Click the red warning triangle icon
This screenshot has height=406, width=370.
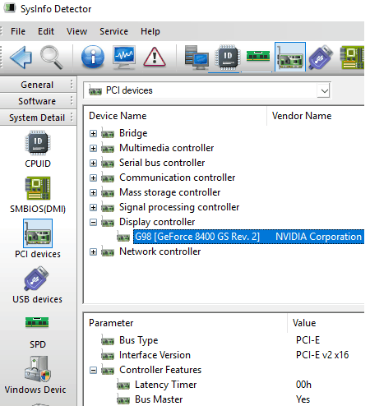click(155, 57)
